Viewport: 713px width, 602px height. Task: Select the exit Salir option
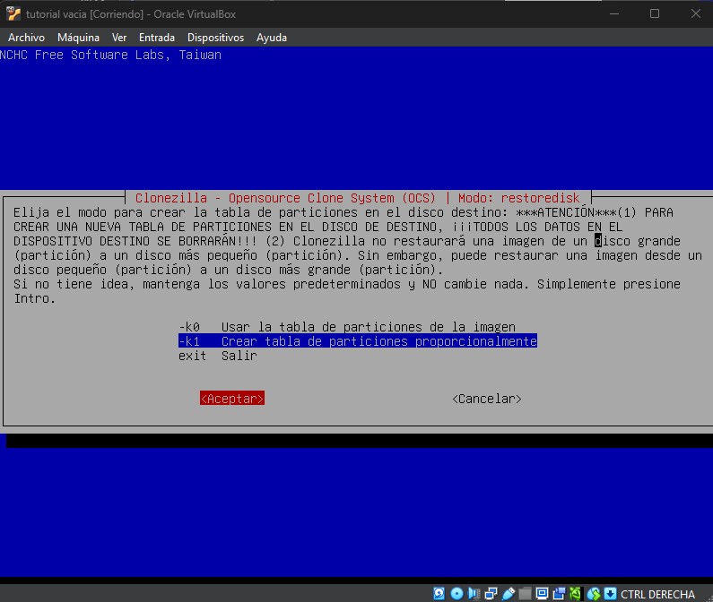(217, 356)
